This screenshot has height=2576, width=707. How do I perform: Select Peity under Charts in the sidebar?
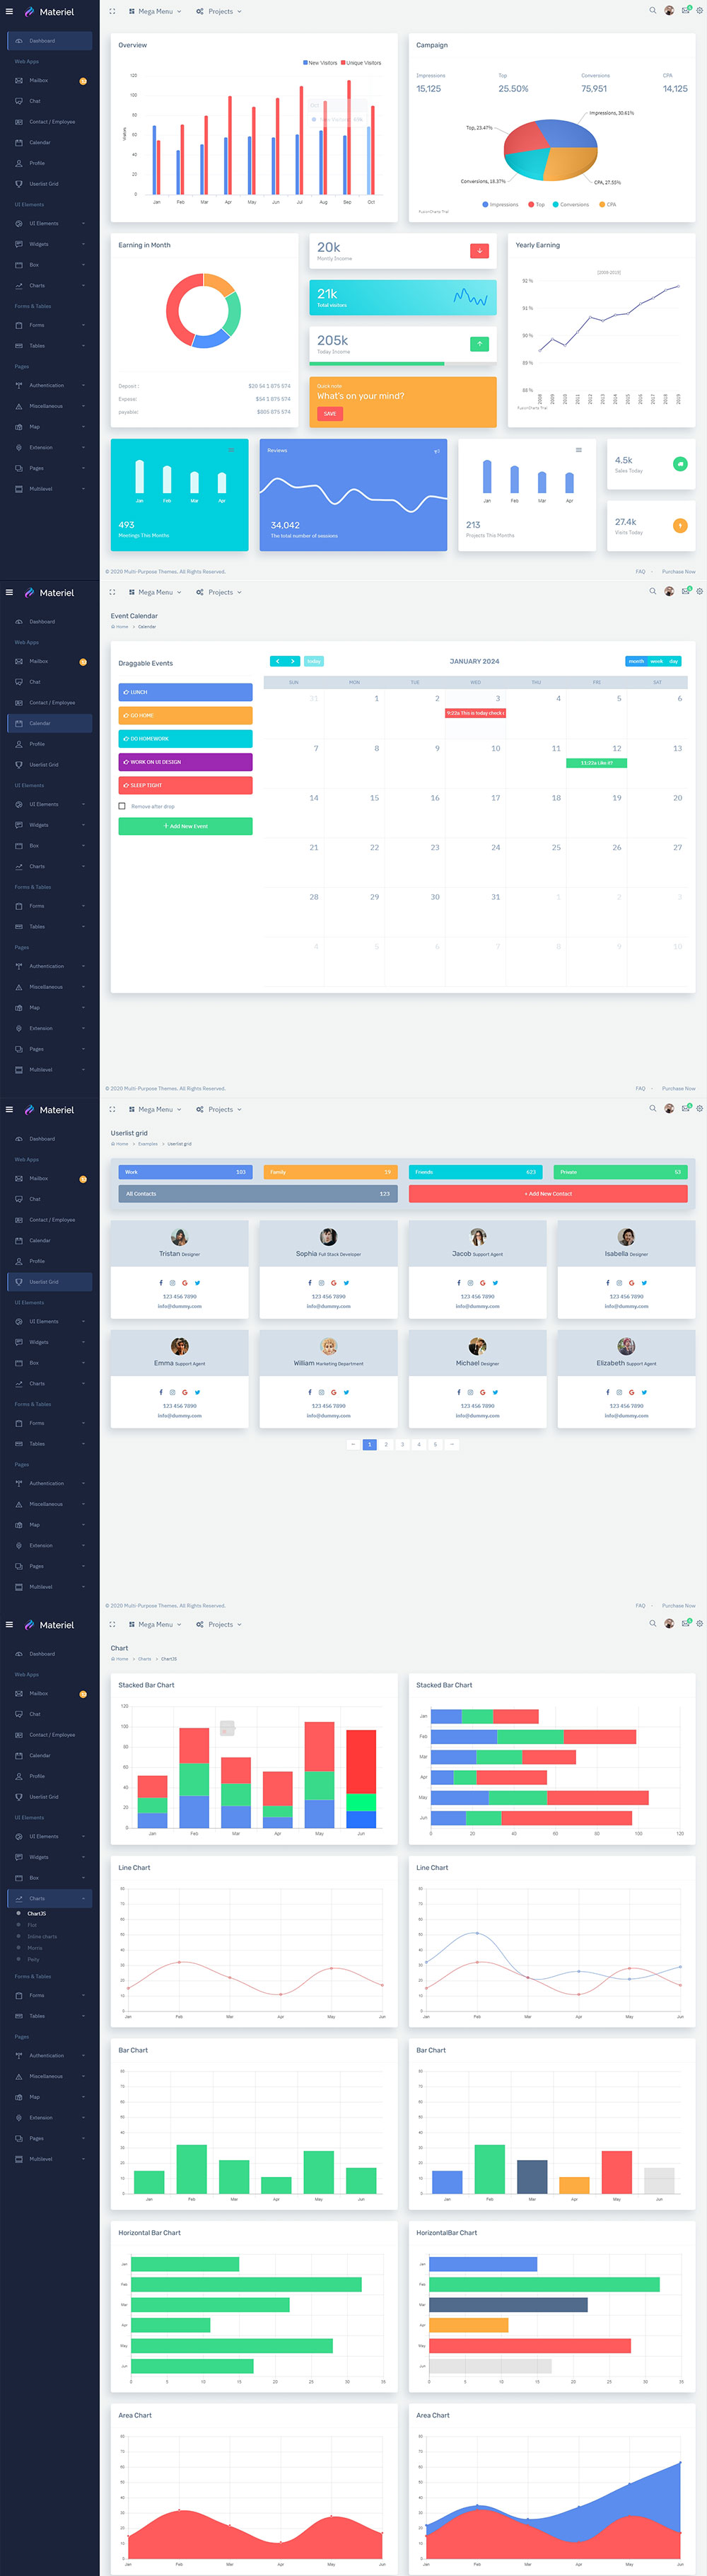click(34, 1959)
